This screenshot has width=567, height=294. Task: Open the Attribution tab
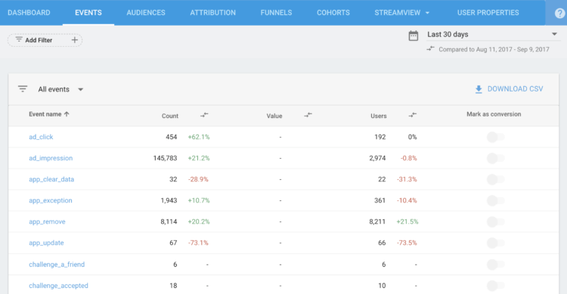[212, 13]
